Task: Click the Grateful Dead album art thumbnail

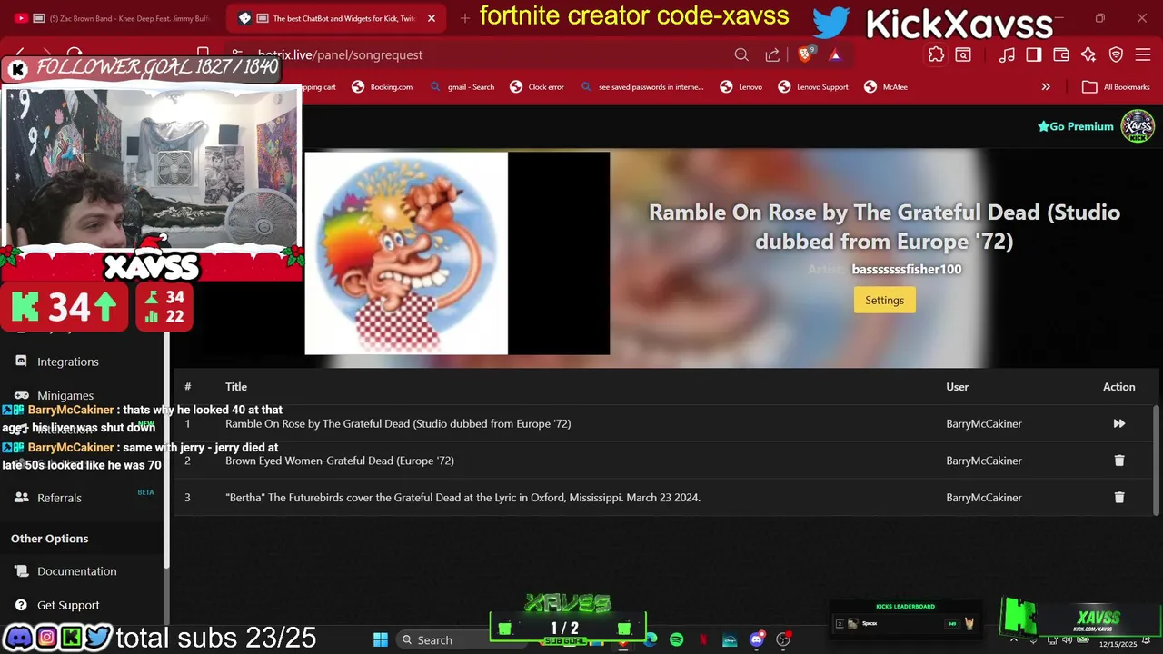Action: pos(406,253)
